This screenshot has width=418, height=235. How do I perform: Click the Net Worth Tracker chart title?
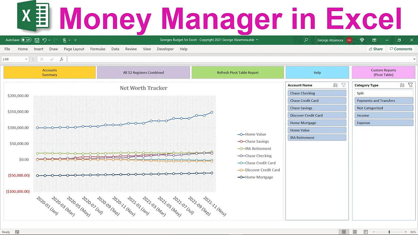point(144,88)
